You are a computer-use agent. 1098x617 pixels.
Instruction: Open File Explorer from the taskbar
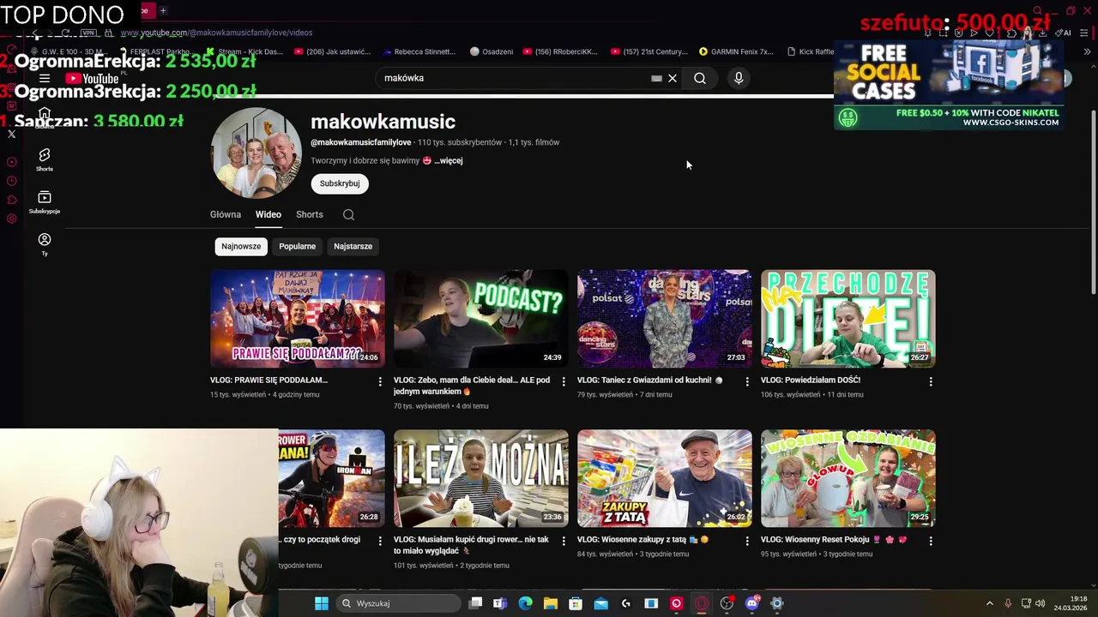[550, 603]
